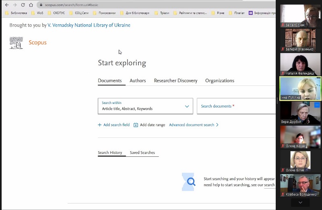Open the СКОПУС bookmark folder
The image size is (322, 210).
(x=56, y=13)
